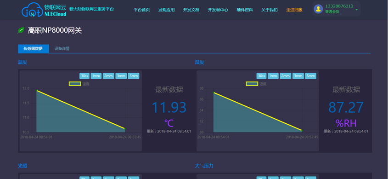Image resolution: width=388 pixels, height=179 pixels.
Task: Switch to the 设备详情 tab
Action: [x=62, y=49]
